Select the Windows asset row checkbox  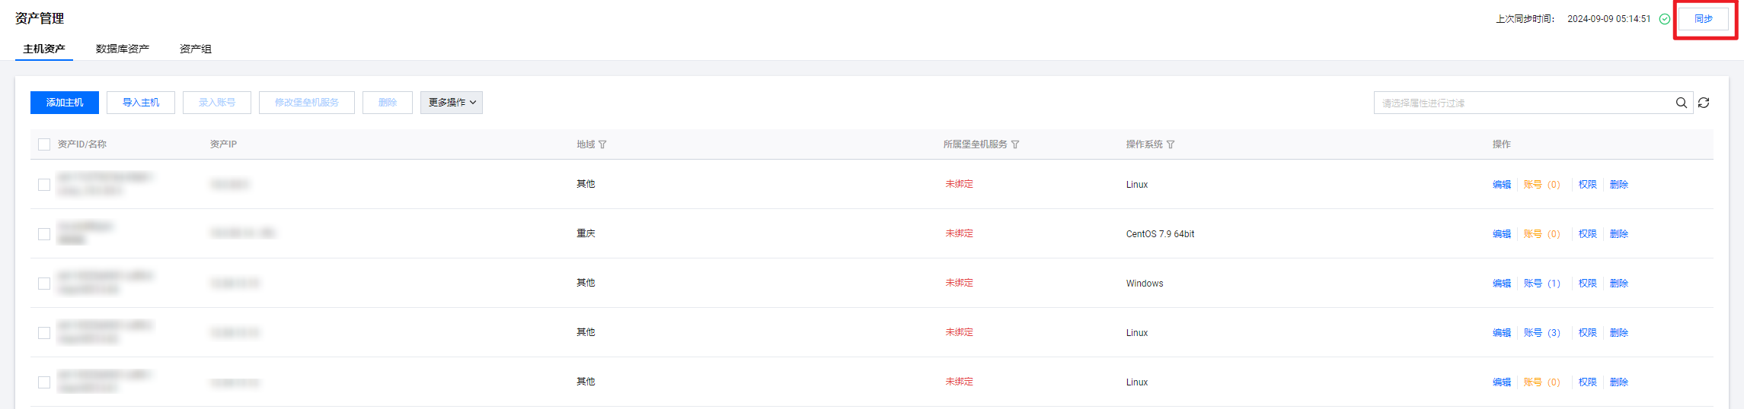[44, 284]
